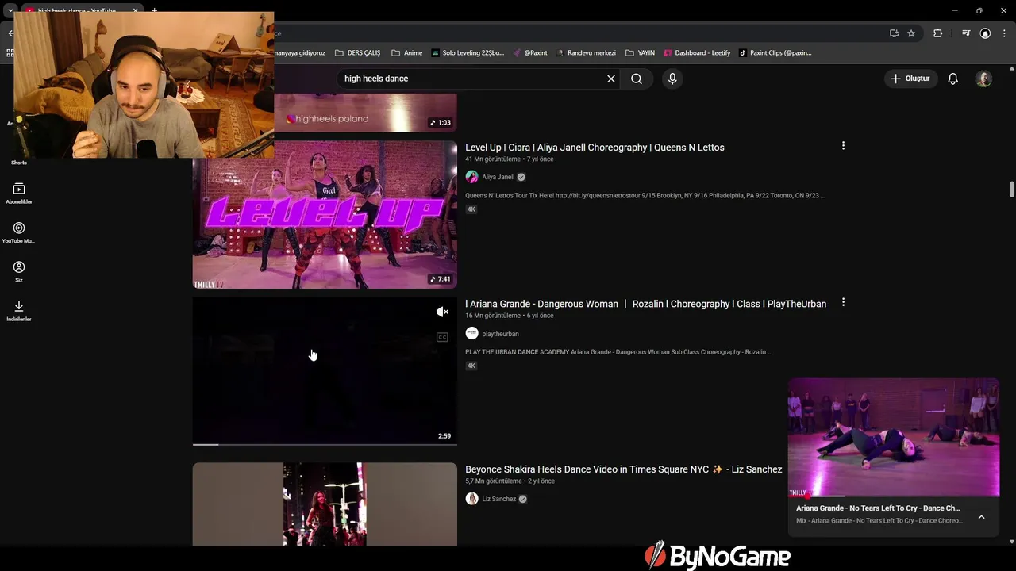Open Liz Sanchez channel avatar

[x=471, y=499]
